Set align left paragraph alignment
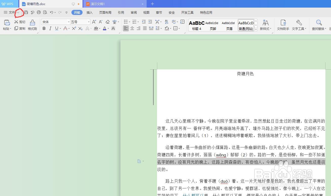Screen dimensions: 331x196 tap(126, 28)
